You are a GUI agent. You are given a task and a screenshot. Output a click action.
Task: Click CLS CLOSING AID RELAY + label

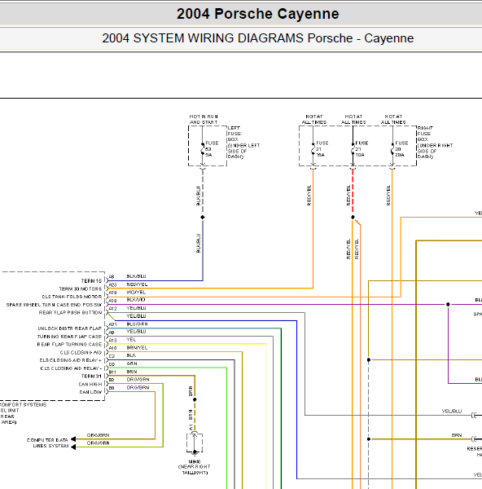pyautogui.click(x=71, y=360)
